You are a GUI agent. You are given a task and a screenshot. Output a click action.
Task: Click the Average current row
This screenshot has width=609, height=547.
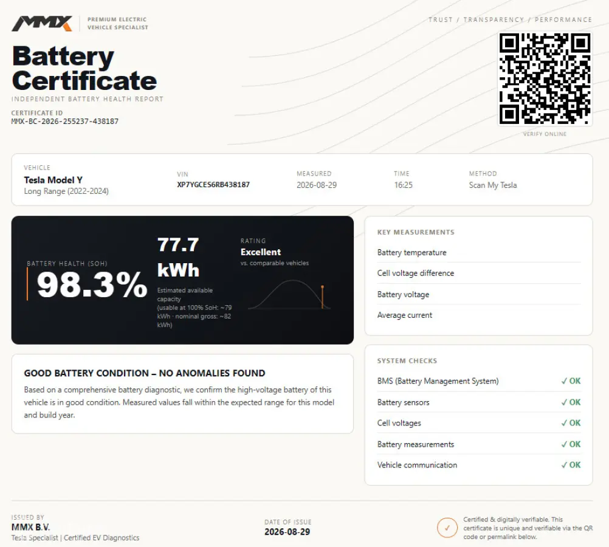click(x=479, y=315)
